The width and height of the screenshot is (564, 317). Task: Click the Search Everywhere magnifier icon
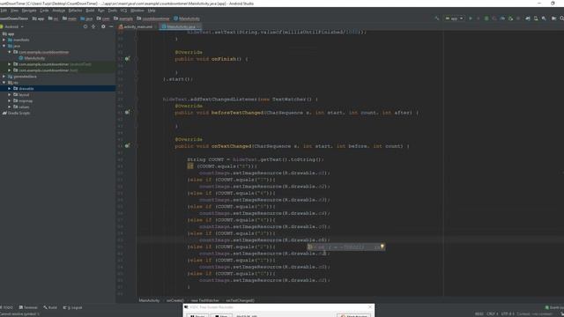[x=561, y=18]
